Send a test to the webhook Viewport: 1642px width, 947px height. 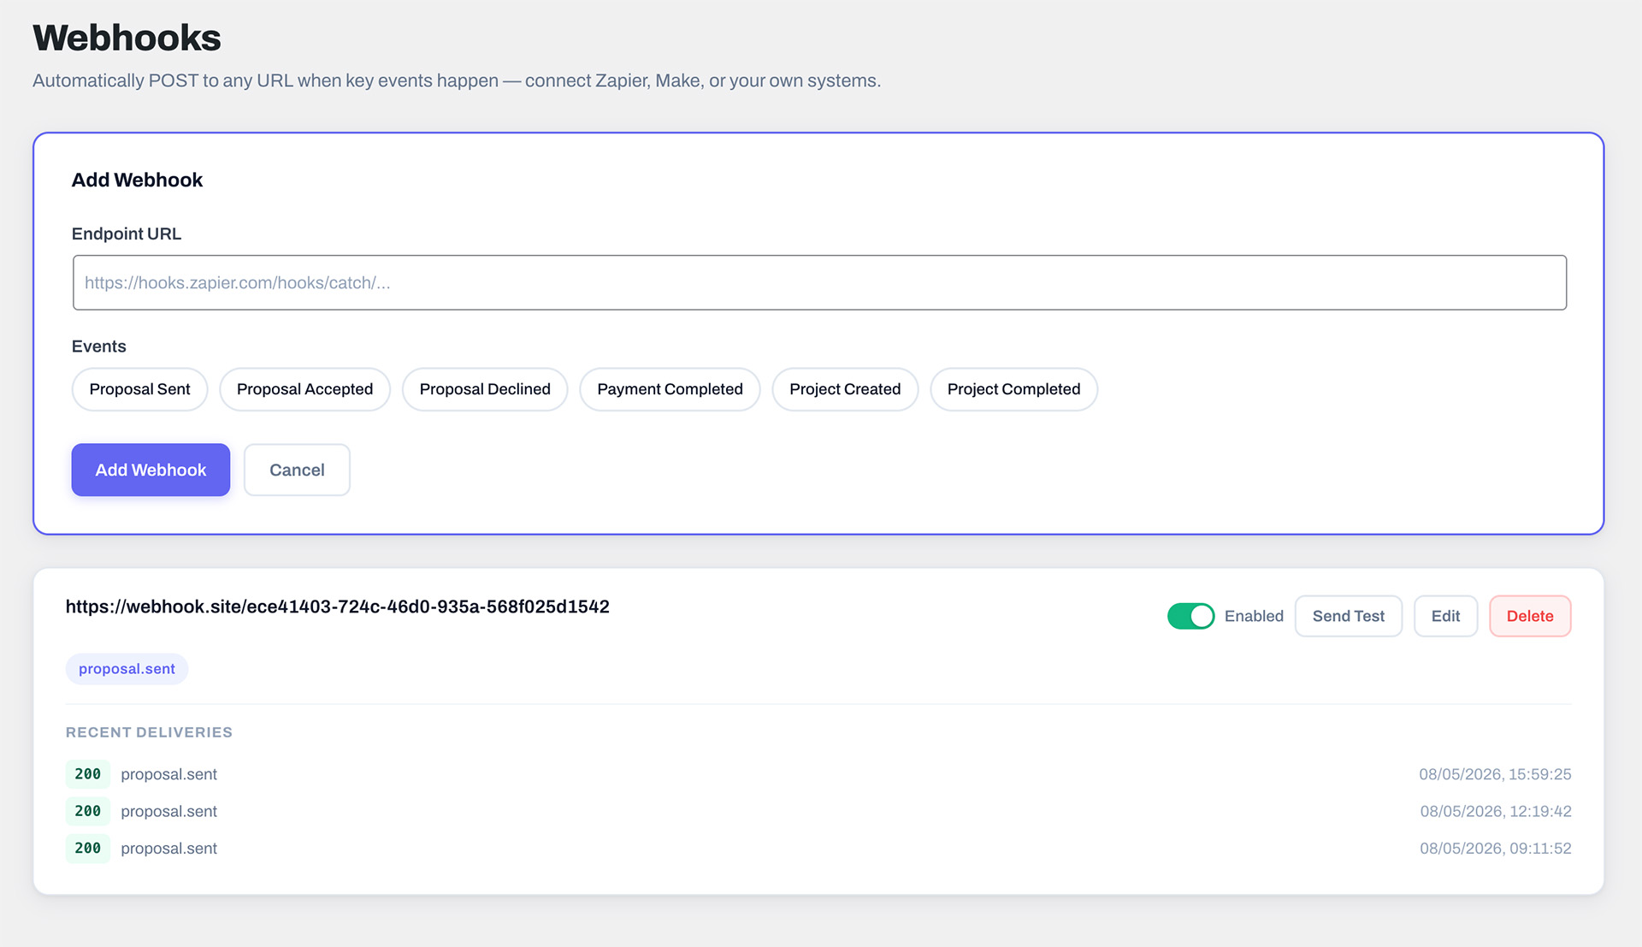click(1348, 616)
